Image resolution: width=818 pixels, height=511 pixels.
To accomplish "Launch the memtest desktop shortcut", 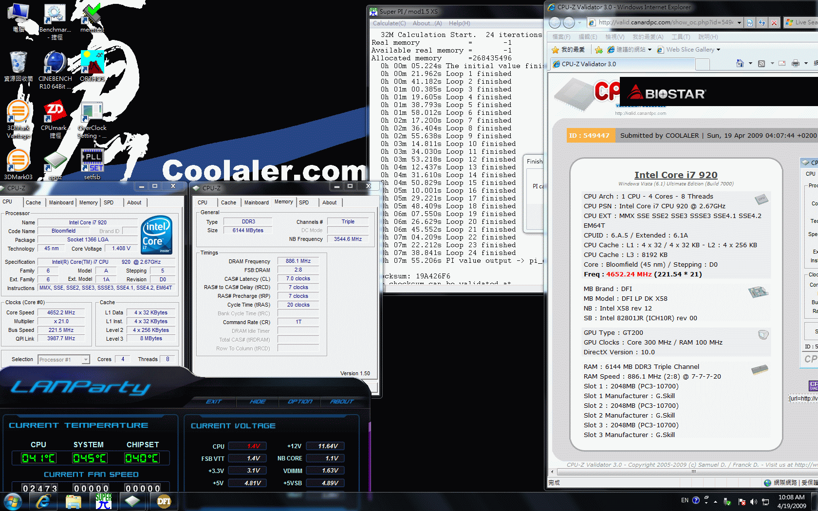I will coord(93,18).
